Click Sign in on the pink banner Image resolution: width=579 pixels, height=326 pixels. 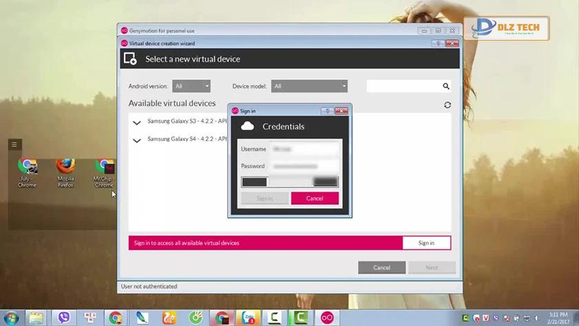click(x=427, y=243)
